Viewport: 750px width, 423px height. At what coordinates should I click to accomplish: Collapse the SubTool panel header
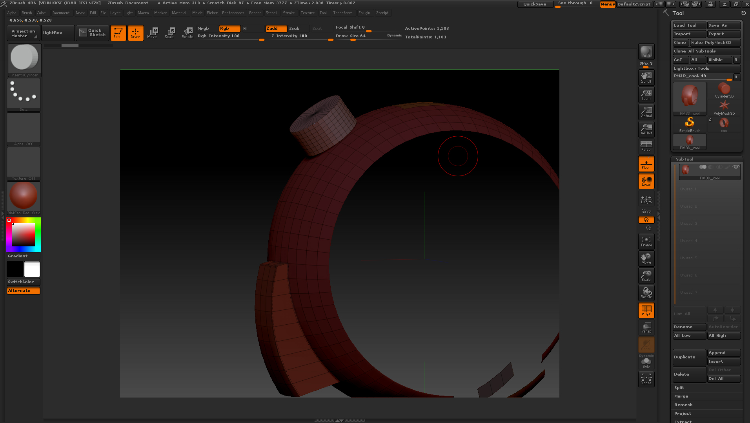[x=684, y=159]
